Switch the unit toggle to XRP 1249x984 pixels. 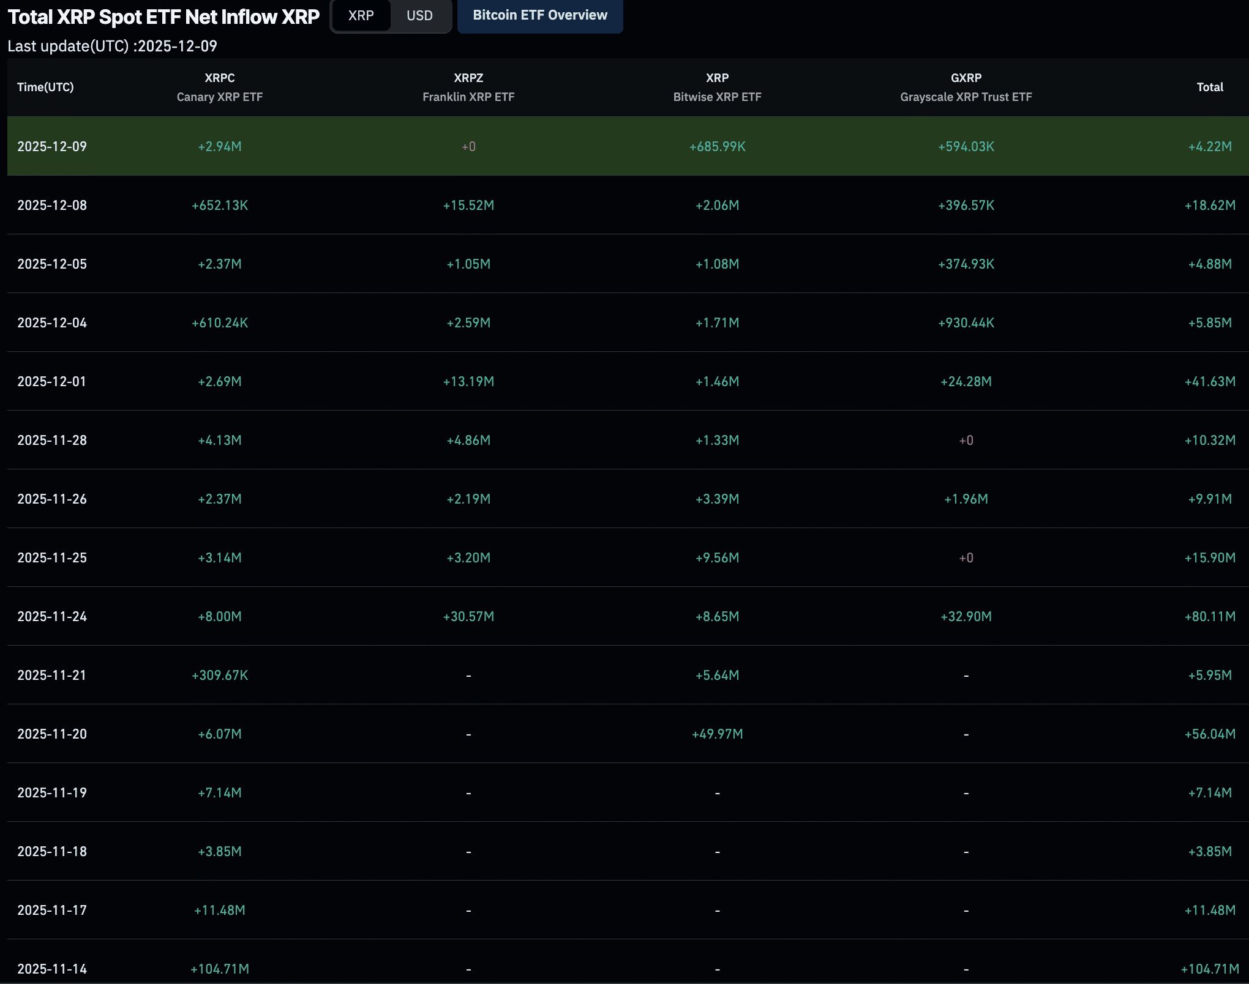pos(361,16)
